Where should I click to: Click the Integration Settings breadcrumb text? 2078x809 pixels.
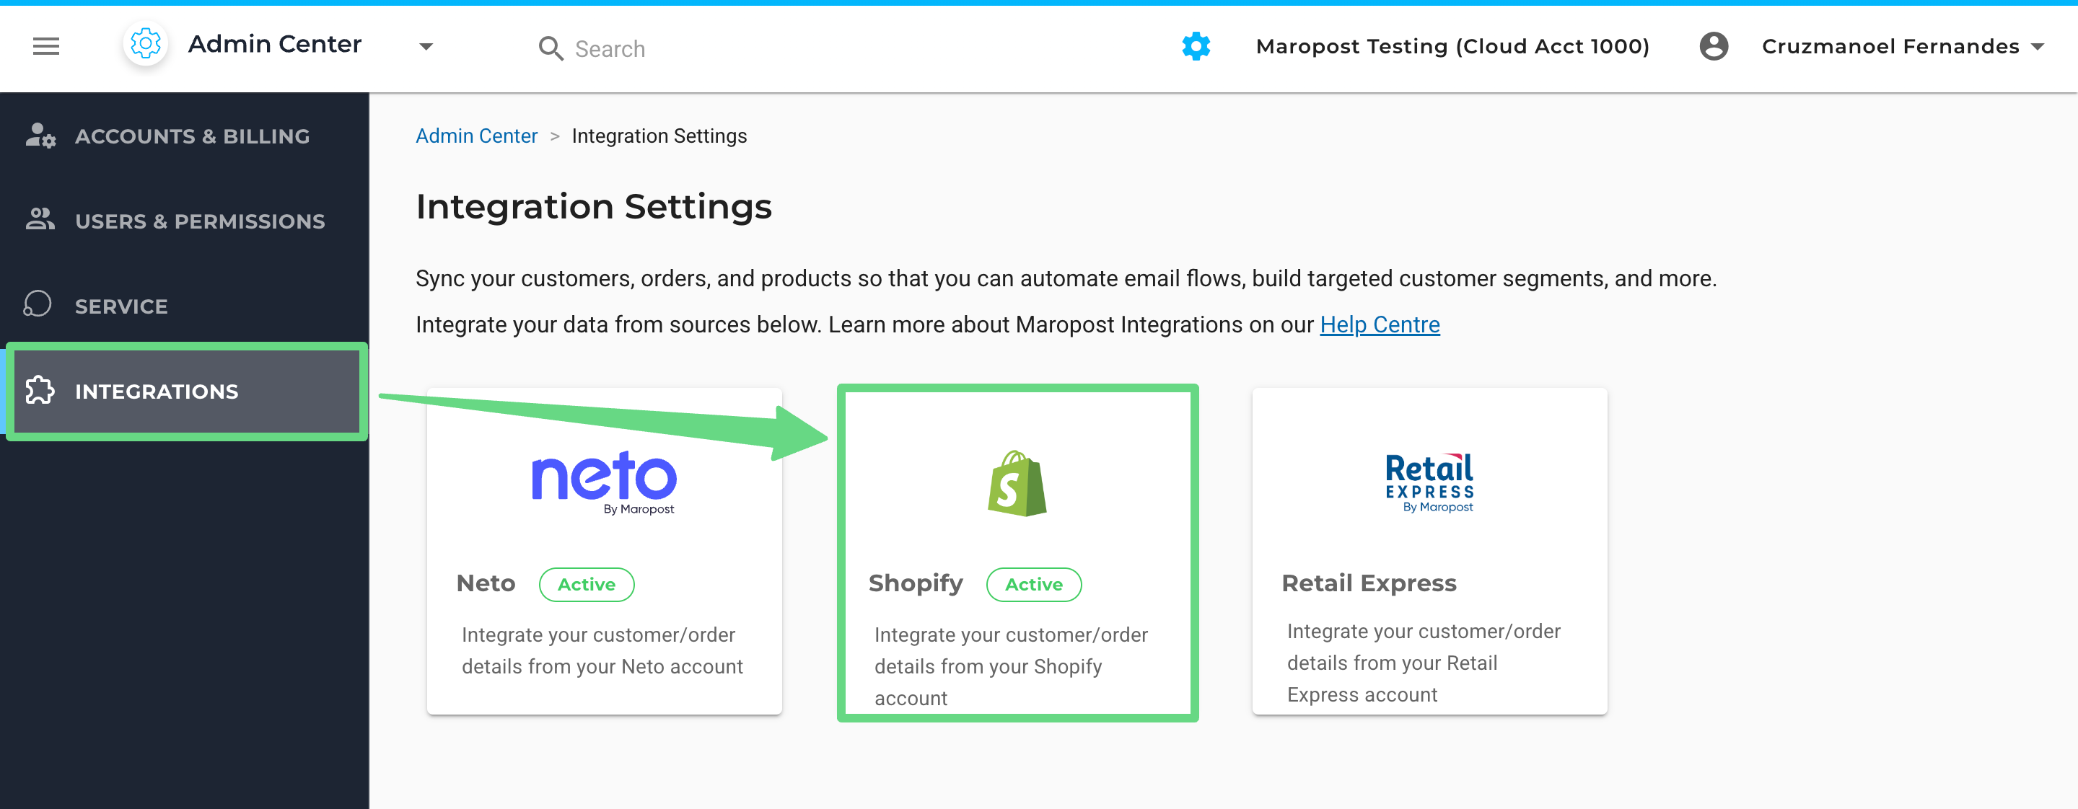[659, 136]
